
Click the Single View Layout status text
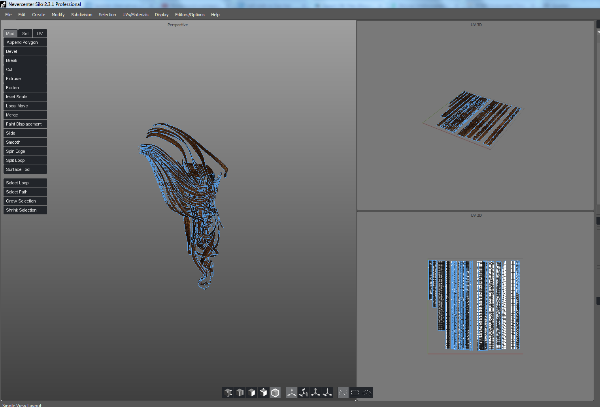click(x=22, y=405)
